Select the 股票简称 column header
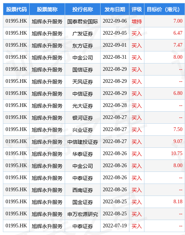Screen dimensions: 185x235 (x=47, y=9)
